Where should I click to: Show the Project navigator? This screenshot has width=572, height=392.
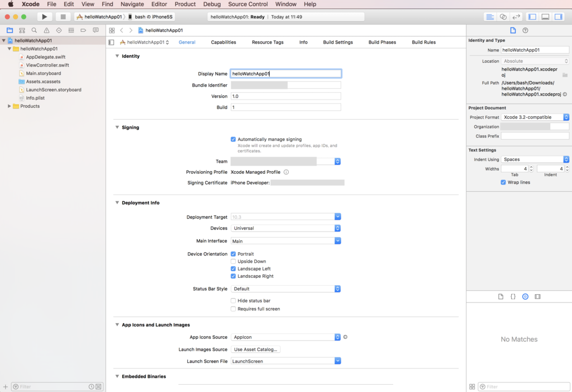coord(10,30)
